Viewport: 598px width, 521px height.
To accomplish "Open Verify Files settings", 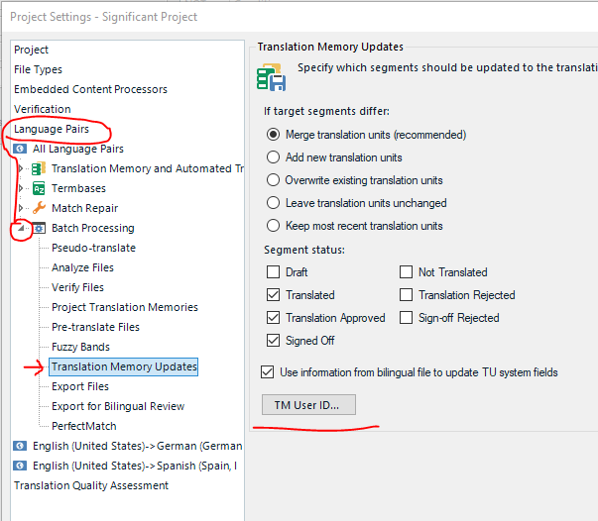I will tap(77, 287).
